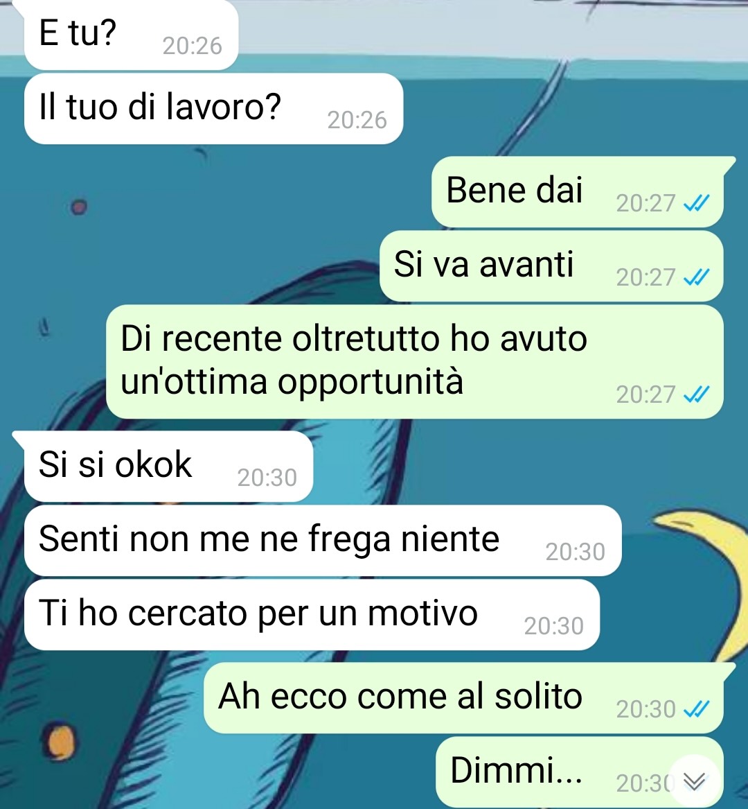Tap the 'Bene dai' sent message
This screenshot has height=809, width=748.
pyautogui.click(x=578, y=192)
